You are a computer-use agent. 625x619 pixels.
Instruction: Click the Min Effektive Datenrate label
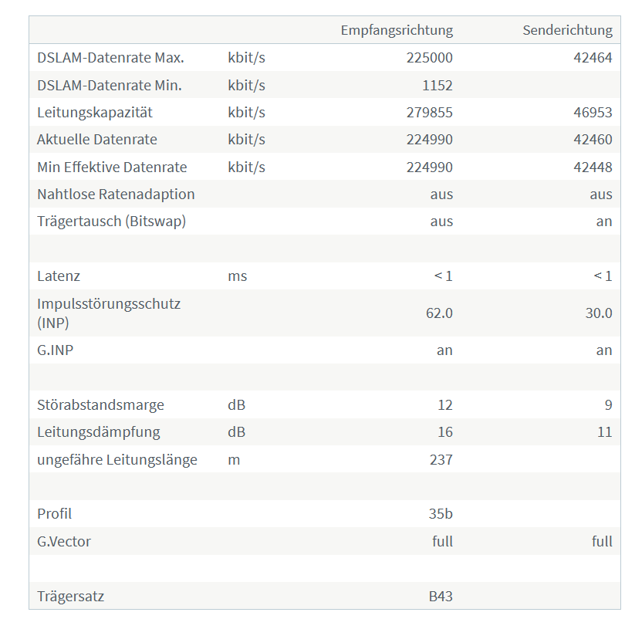click(x=112, y=167)
